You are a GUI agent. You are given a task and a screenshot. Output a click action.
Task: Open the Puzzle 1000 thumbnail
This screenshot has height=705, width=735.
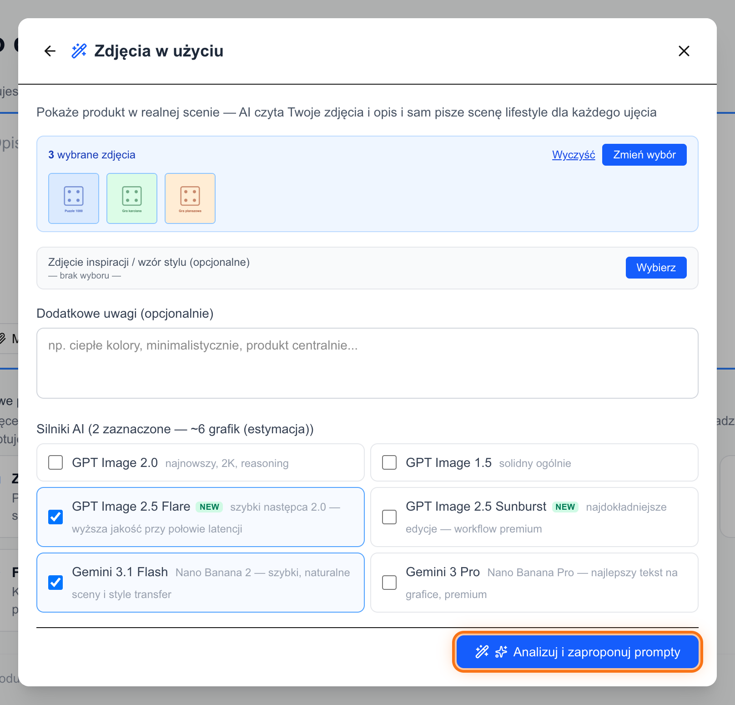pyautogui.click(x=74, y=198)
